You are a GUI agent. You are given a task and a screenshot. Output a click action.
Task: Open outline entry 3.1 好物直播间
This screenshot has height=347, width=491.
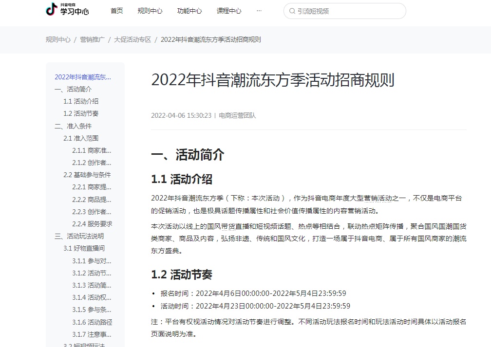pos(84,248)
